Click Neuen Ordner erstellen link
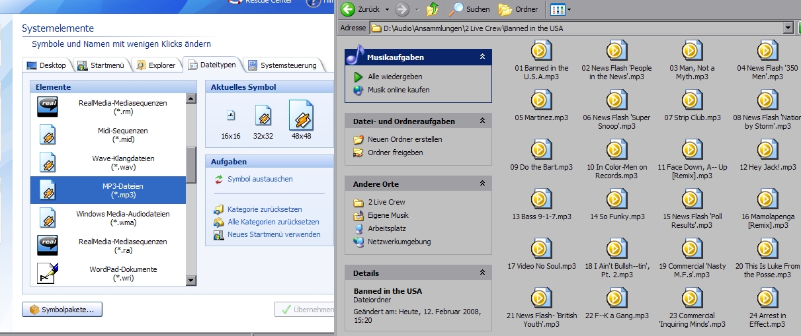 tap(405, 139)
